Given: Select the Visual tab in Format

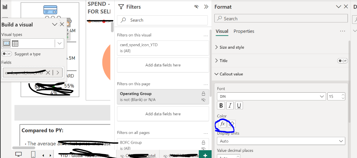Looking at the screenshot, I should coord(222,31).
